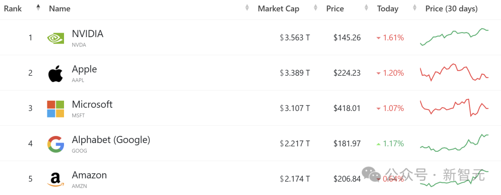
Task: Open the Microsoft company page
Action: (92, 104)
